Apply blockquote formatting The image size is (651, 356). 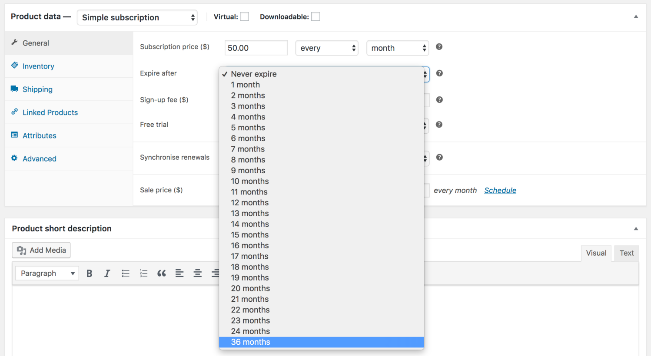coord(161,273)
